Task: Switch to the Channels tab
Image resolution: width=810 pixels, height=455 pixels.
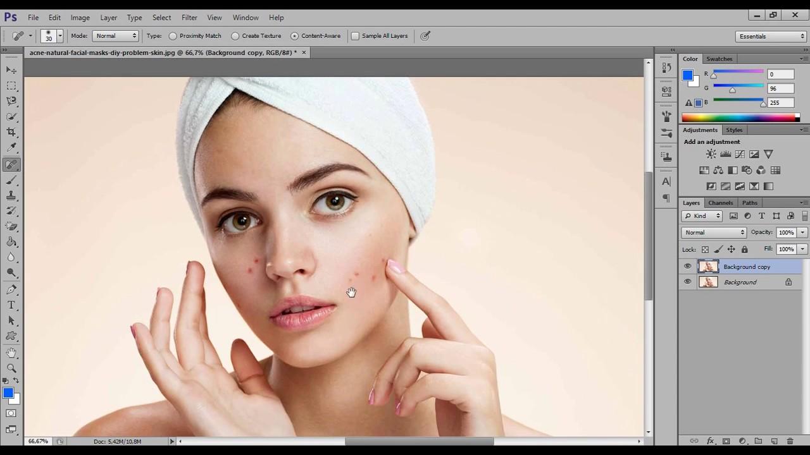Action: click(720, 203)
